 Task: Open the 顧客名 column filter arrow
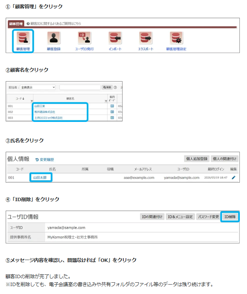click(x=106, y=101)
